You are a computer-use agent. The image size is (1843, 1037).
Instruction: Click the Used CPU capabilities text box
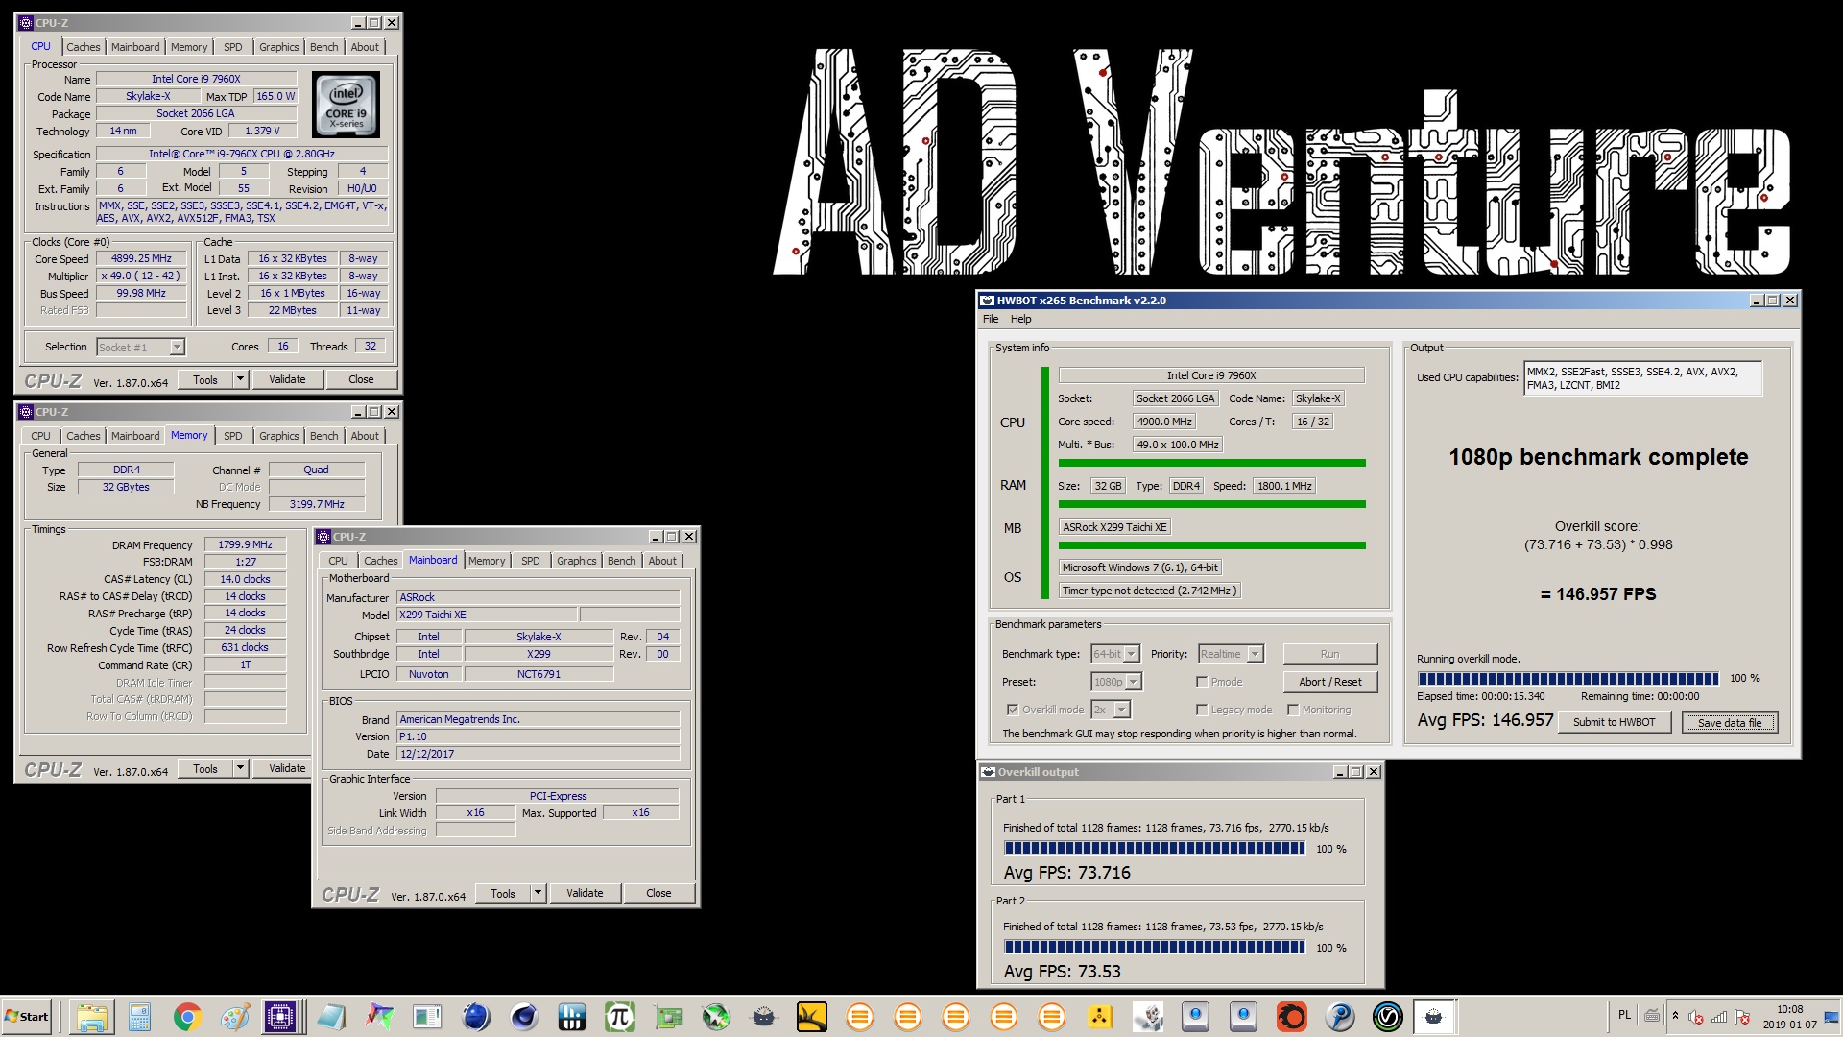[1642, 378]
